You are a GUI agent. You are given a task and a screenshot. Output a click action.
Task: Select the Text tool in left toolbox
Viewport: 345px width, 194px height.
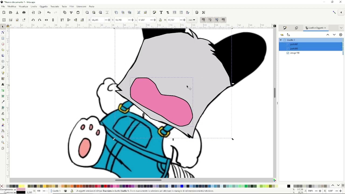click(x=3, y=85)
